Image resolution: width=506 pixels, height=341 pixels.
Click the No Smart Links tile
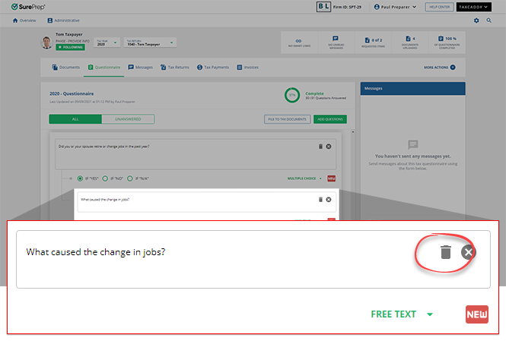(299, 43)
